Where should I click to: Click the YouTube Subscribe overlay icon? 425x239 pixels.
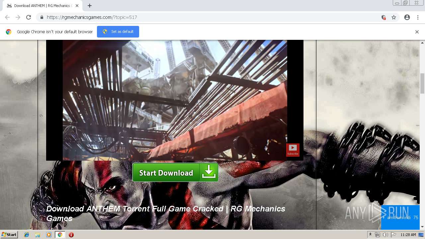tap(293, 150)
